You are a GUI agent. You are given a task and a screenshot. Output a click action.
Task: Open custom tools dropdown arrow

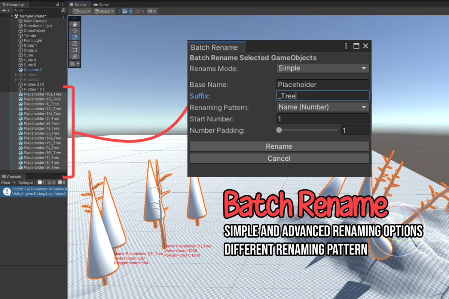click(x=78, y=64)
